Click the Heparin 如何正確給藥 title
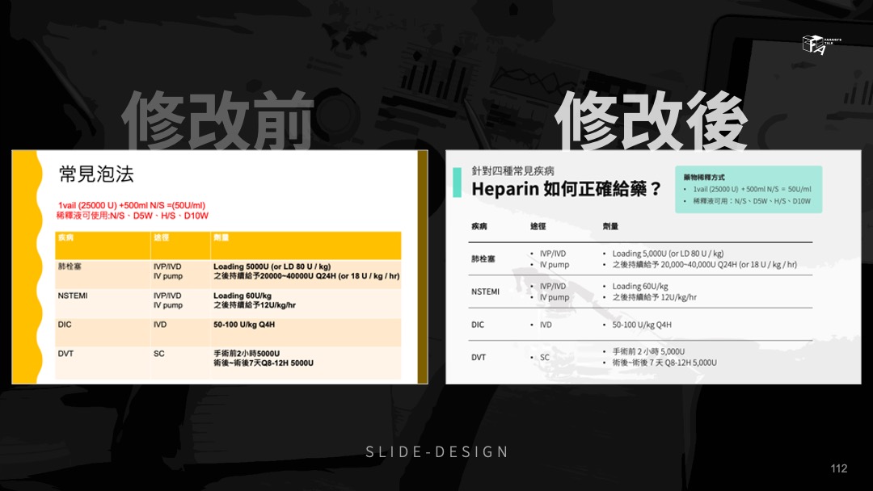This screenshot has height=491, width=873. (566, 190)
